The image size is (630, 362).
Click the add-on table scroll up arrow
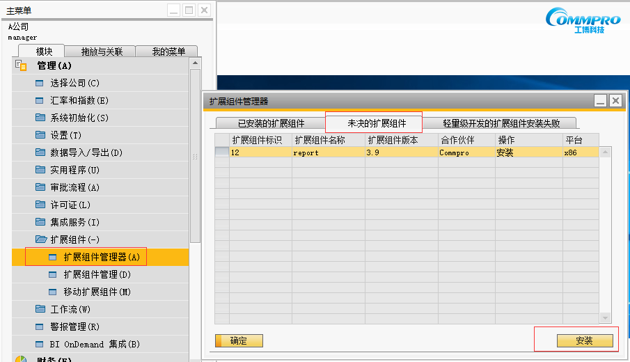pos(605,152)
